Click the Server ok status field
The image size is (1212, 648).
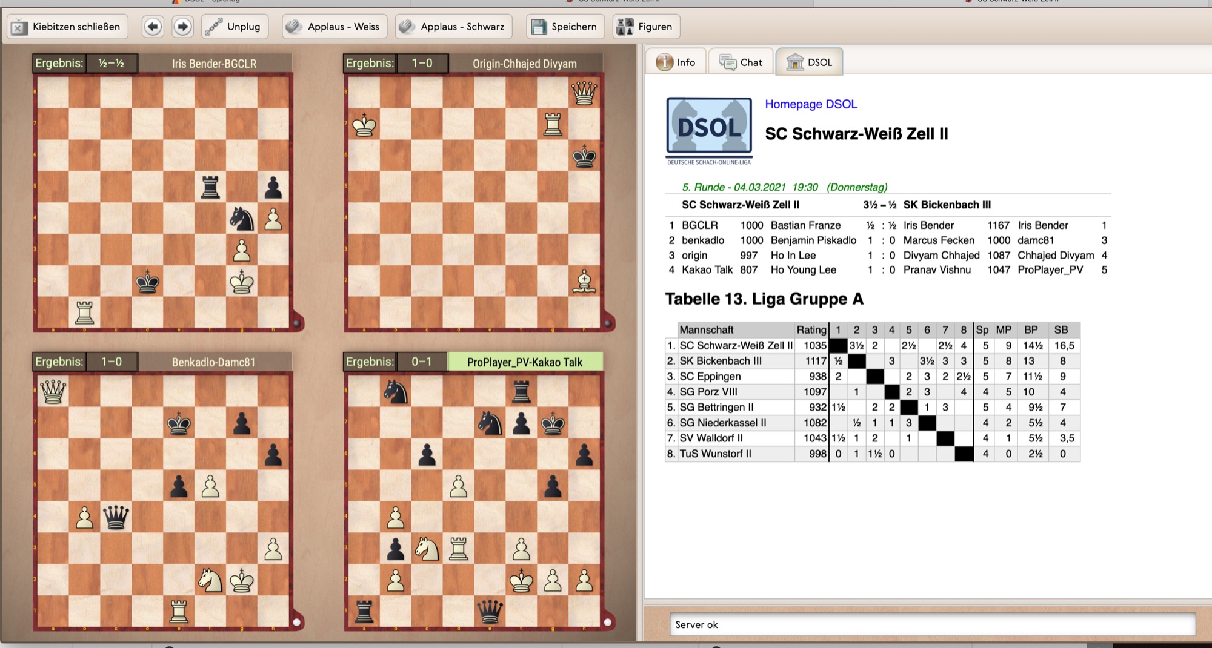click(932, 624)
